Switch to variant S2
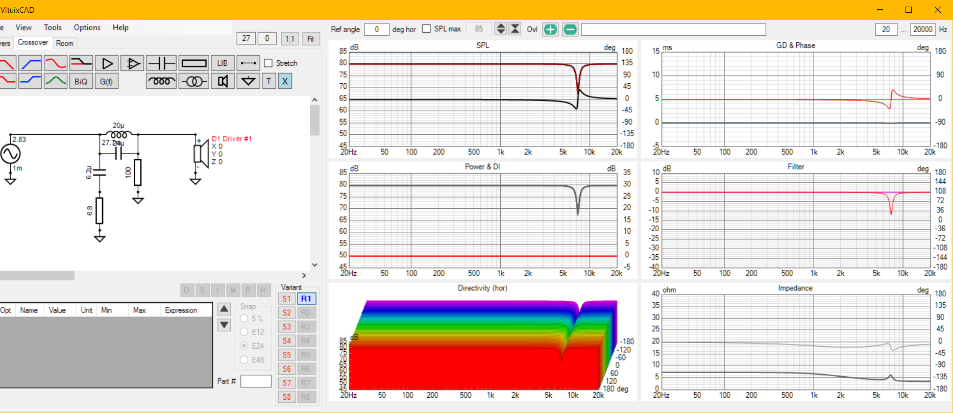953x413 pixels. coord(287,312)
